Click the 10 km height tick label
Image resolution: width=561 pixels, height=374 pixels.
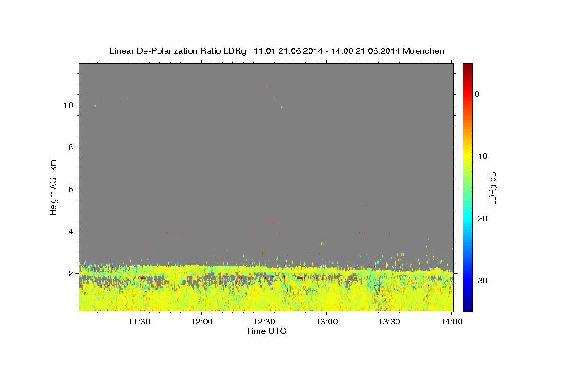click(69, 105)
